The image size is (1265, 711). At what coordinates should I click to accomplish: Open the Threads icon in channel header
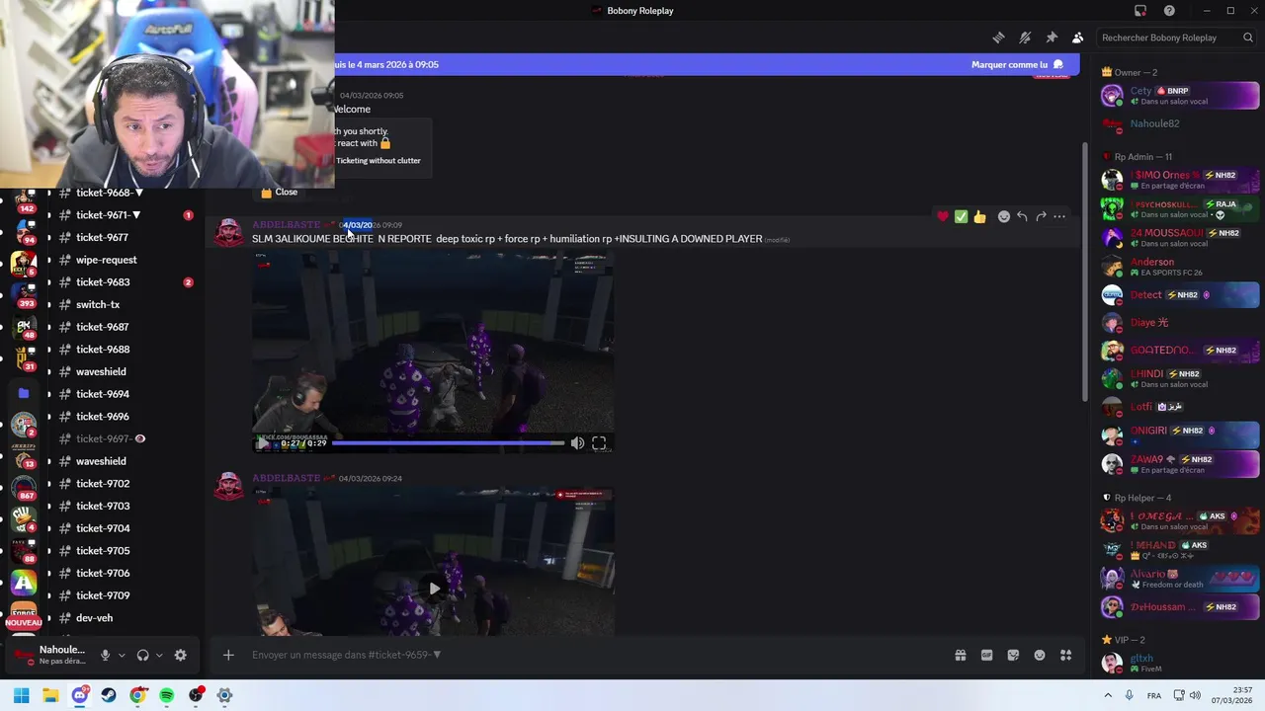999,38
